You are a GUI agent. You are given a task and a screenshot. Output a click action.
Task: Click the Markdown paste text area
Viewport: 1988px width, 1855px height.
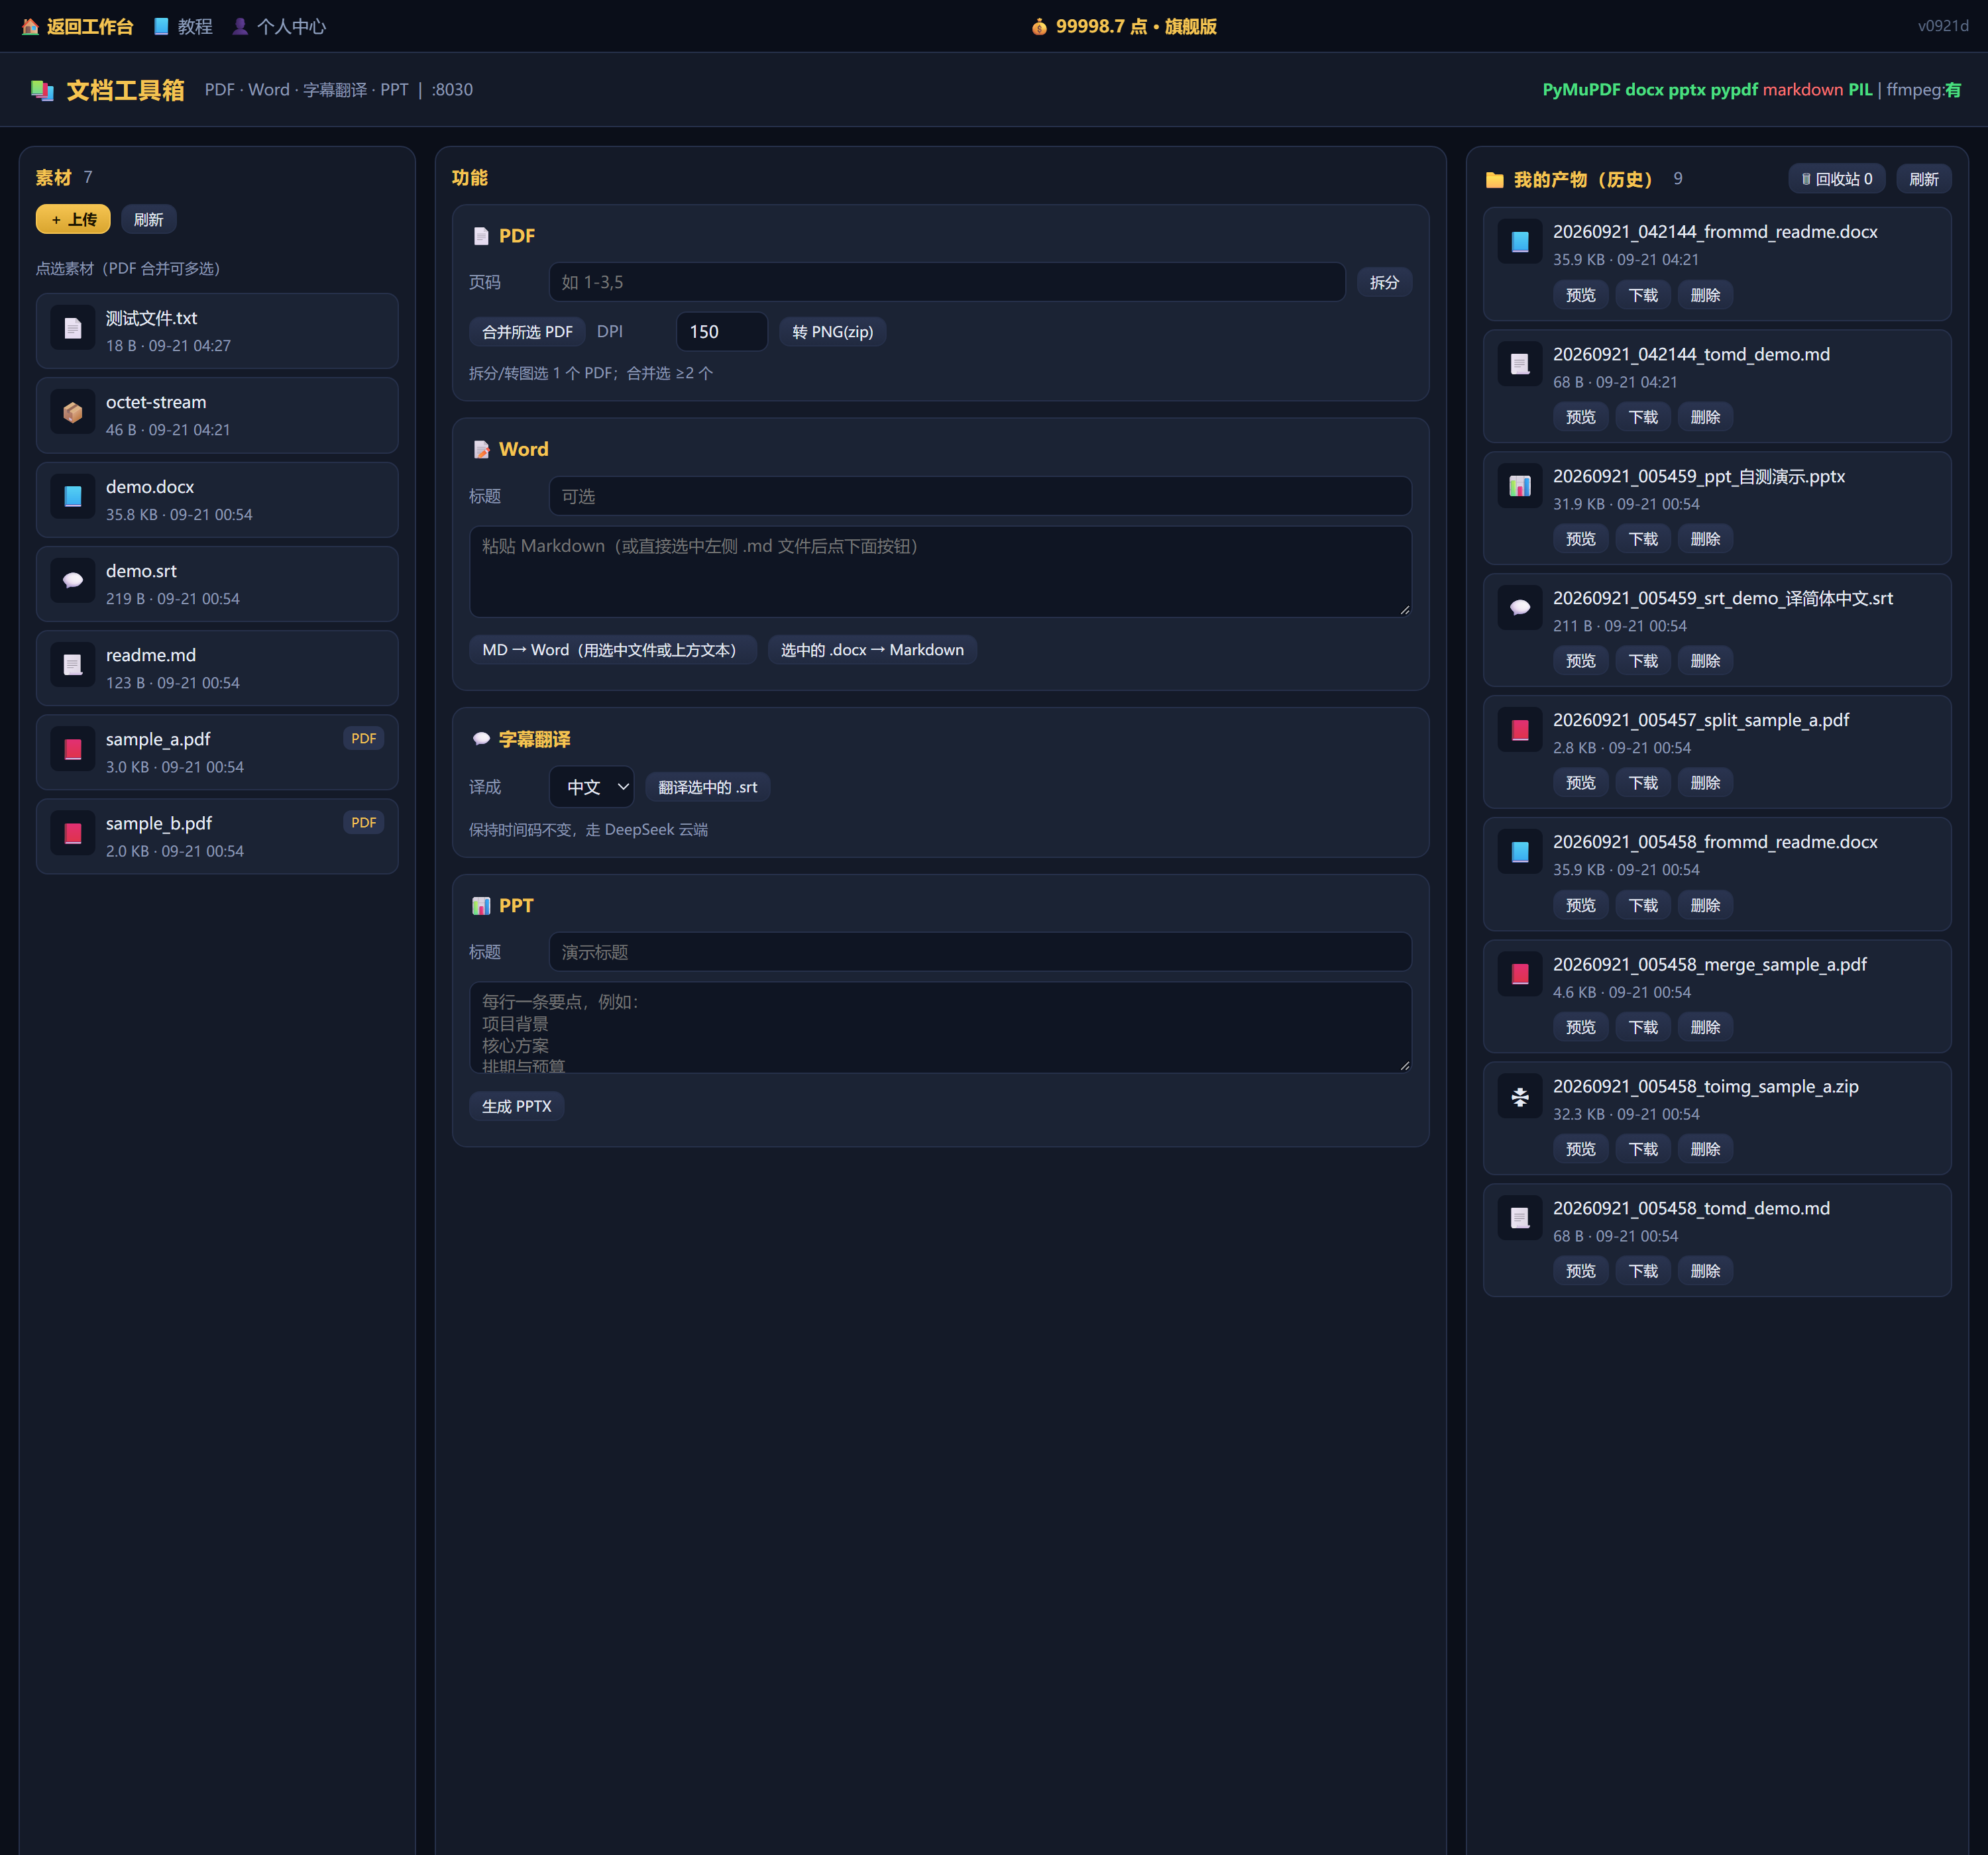tap(940, 572)
